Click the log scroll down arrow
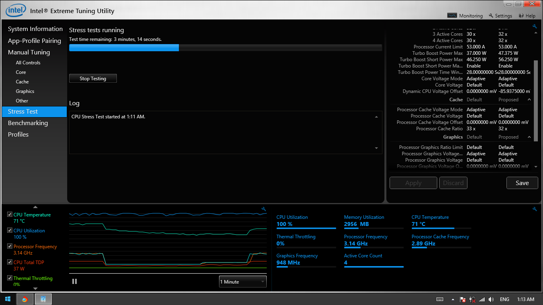Viewport: 543px width, 305px height. coord(376,148)
